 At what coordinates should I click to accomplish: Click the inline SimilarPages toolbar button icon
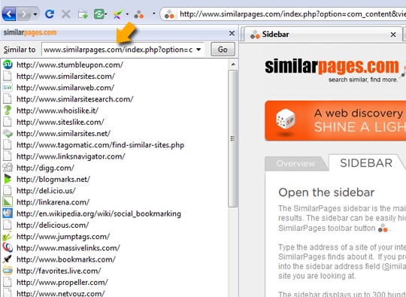coord(383,228)
